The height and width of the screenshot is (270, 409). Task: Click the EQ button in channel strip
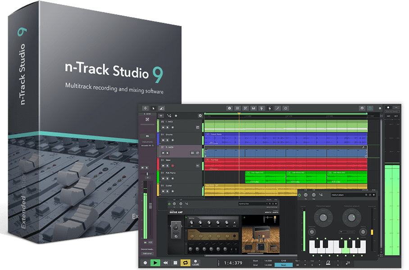147,136
